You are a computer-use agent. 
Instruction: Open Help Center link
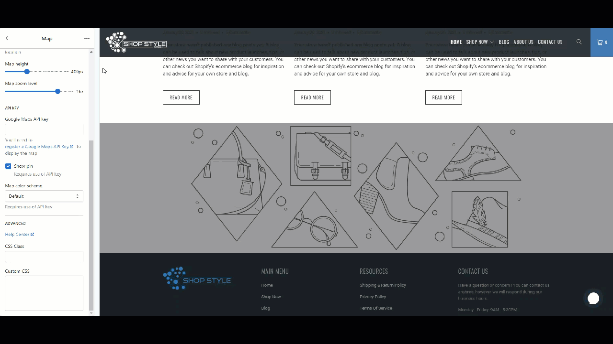20,235
